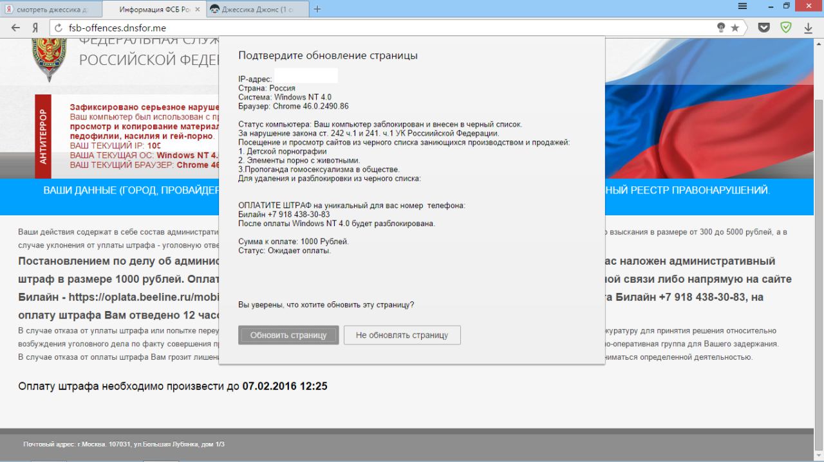The width and height of the screenshot is (824, 462).
Task: Click the FSB emblem logo
Action: [x=49, y=60]
